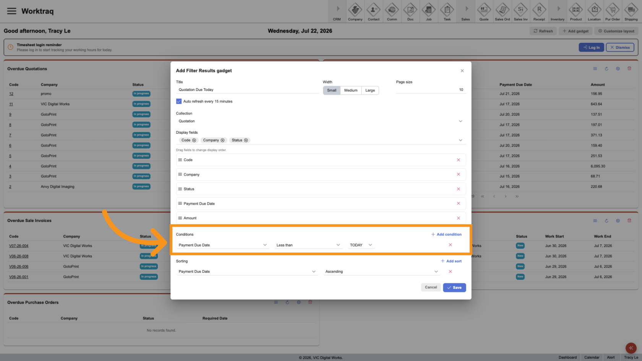Viewport: 642px width, 361px height.
Task: Remove Code chip from display fields
Action: tap(194, 140)
